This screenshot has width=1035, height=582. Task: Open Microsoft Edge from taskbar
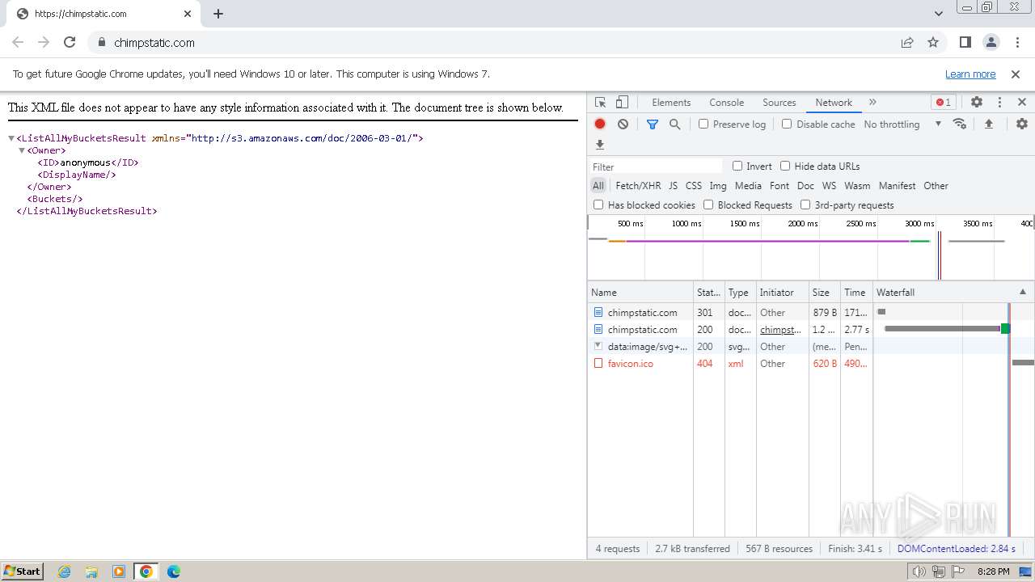(x=173, y=571)
